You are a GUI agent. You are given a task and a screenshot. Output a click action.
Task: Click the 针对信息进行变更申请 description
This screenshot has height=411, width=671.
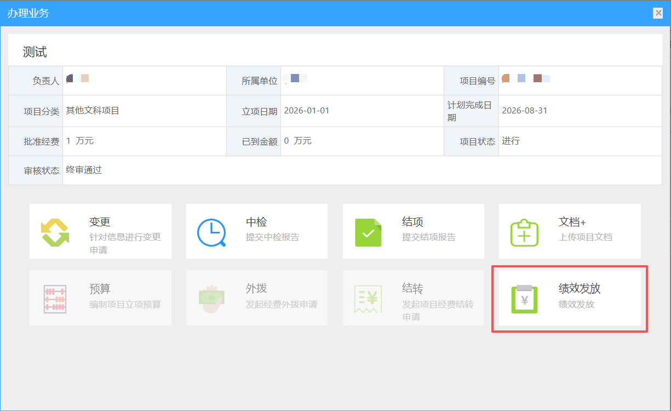click(x=125, y=244)
